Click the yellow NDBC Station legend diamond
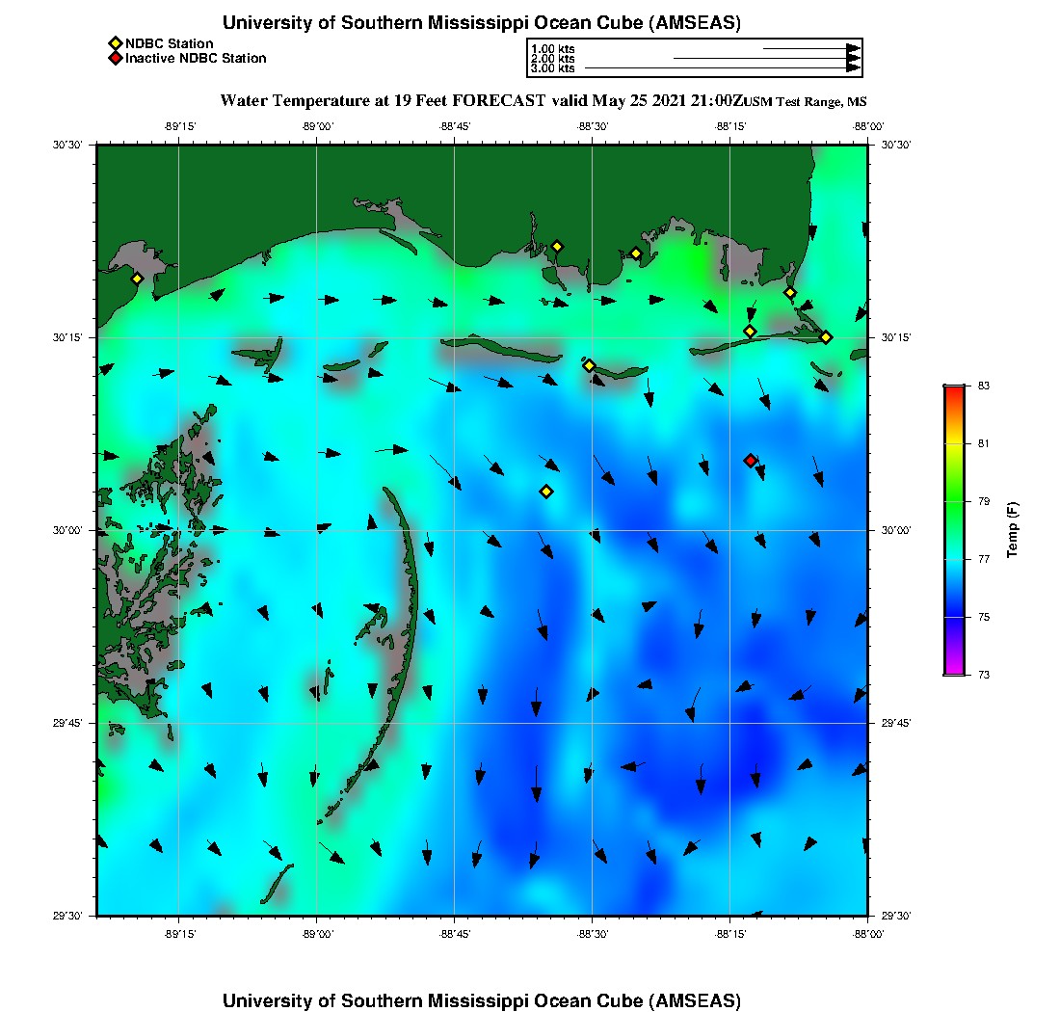Screen dimensions: 1060x1012 pyautogui.click(x=115, y=43)
